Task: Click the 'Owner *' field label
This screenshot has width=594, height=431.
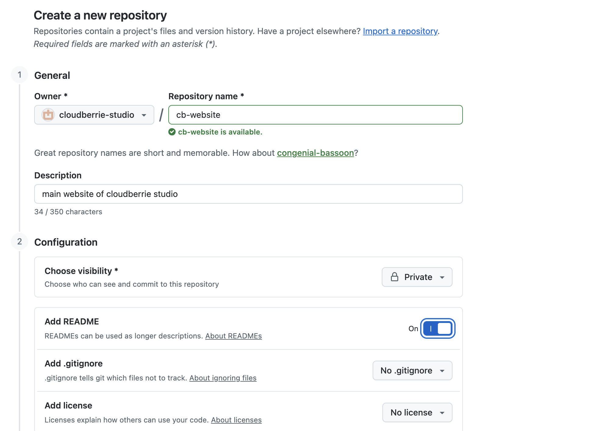Action: click(51, 96)
